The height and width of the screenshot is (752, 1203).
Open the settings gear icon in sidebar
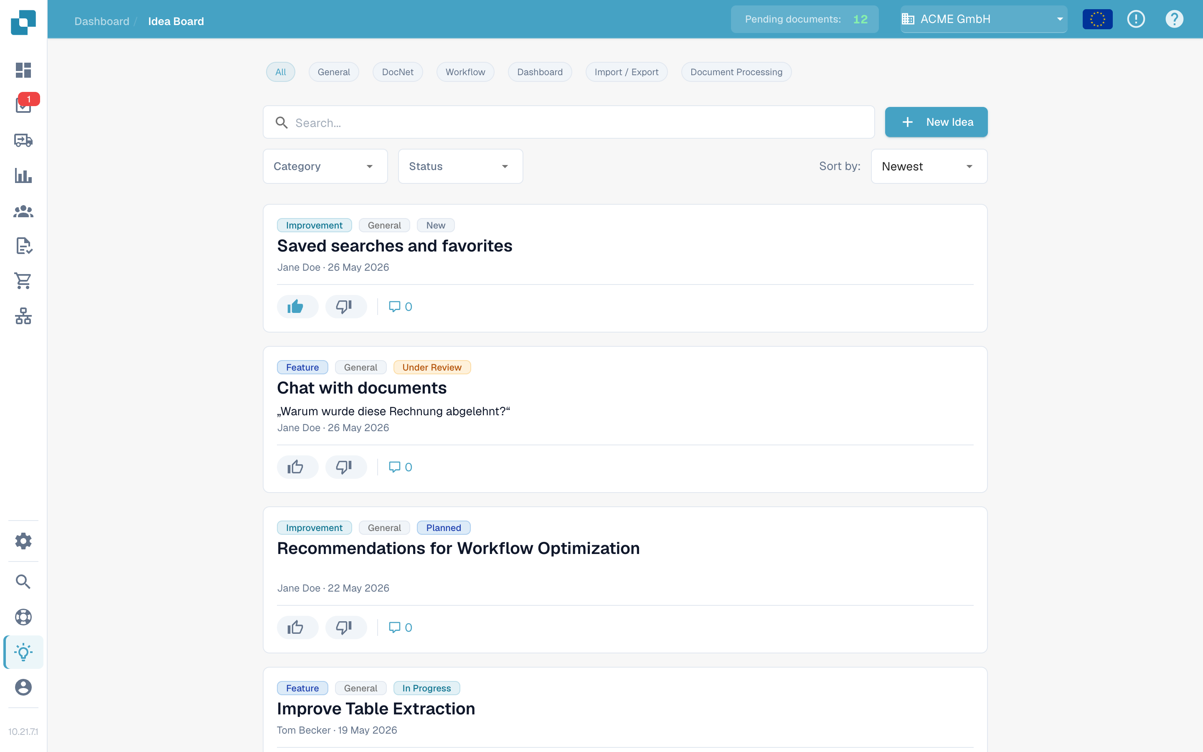[x=23, y=541]
